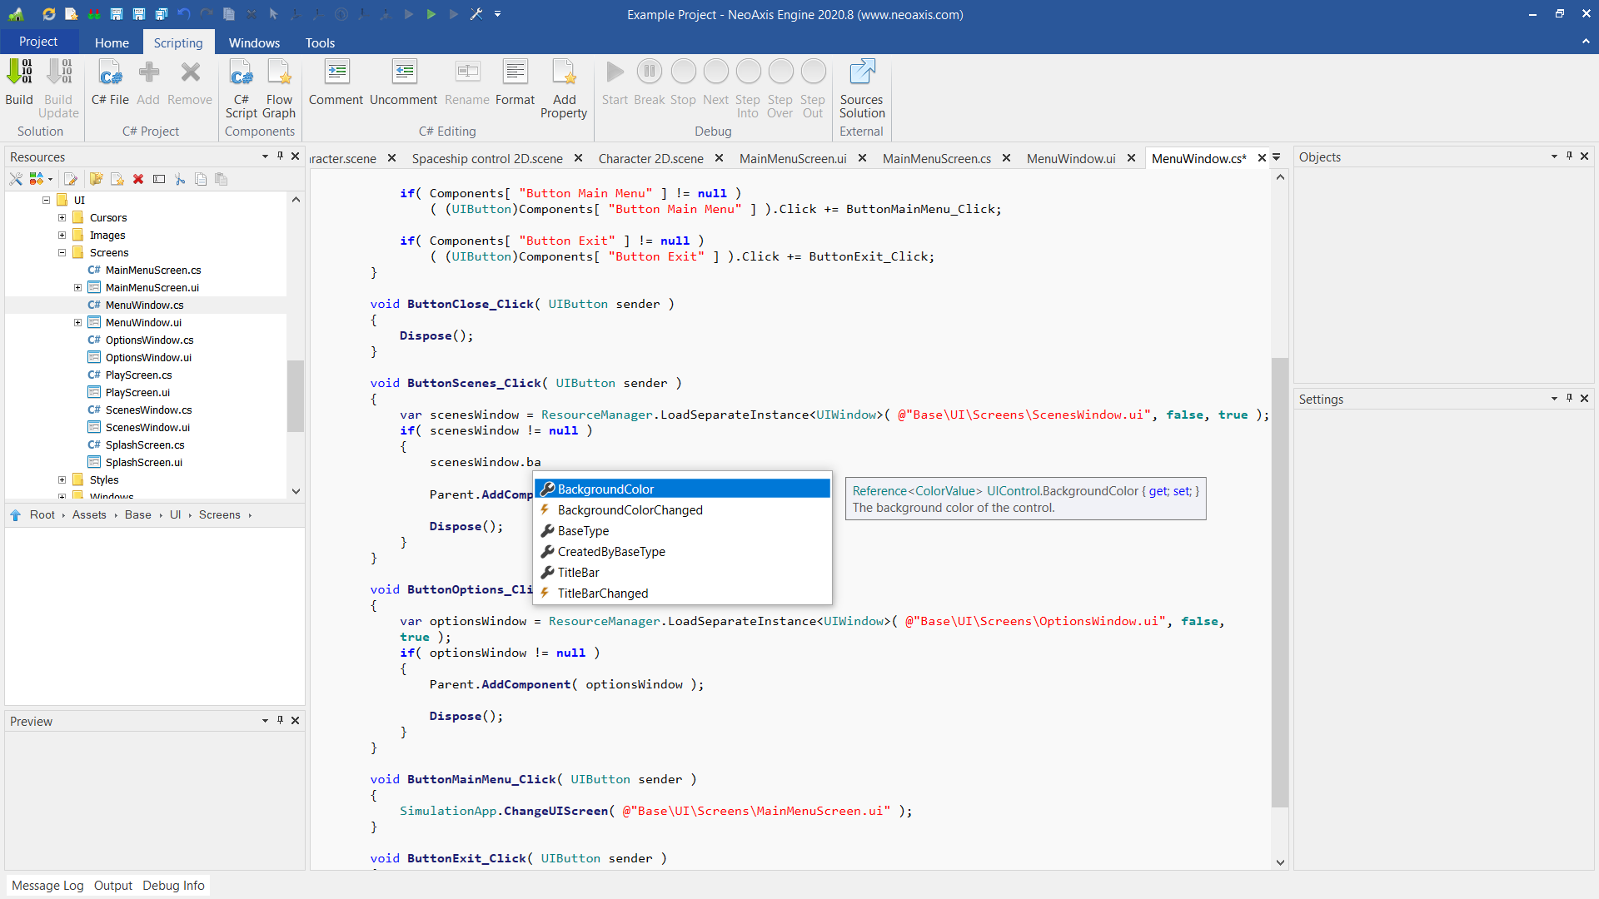The image size is (1599, 899).
Task: Expand the Styles folder
Action: click(x=62, y=480)
